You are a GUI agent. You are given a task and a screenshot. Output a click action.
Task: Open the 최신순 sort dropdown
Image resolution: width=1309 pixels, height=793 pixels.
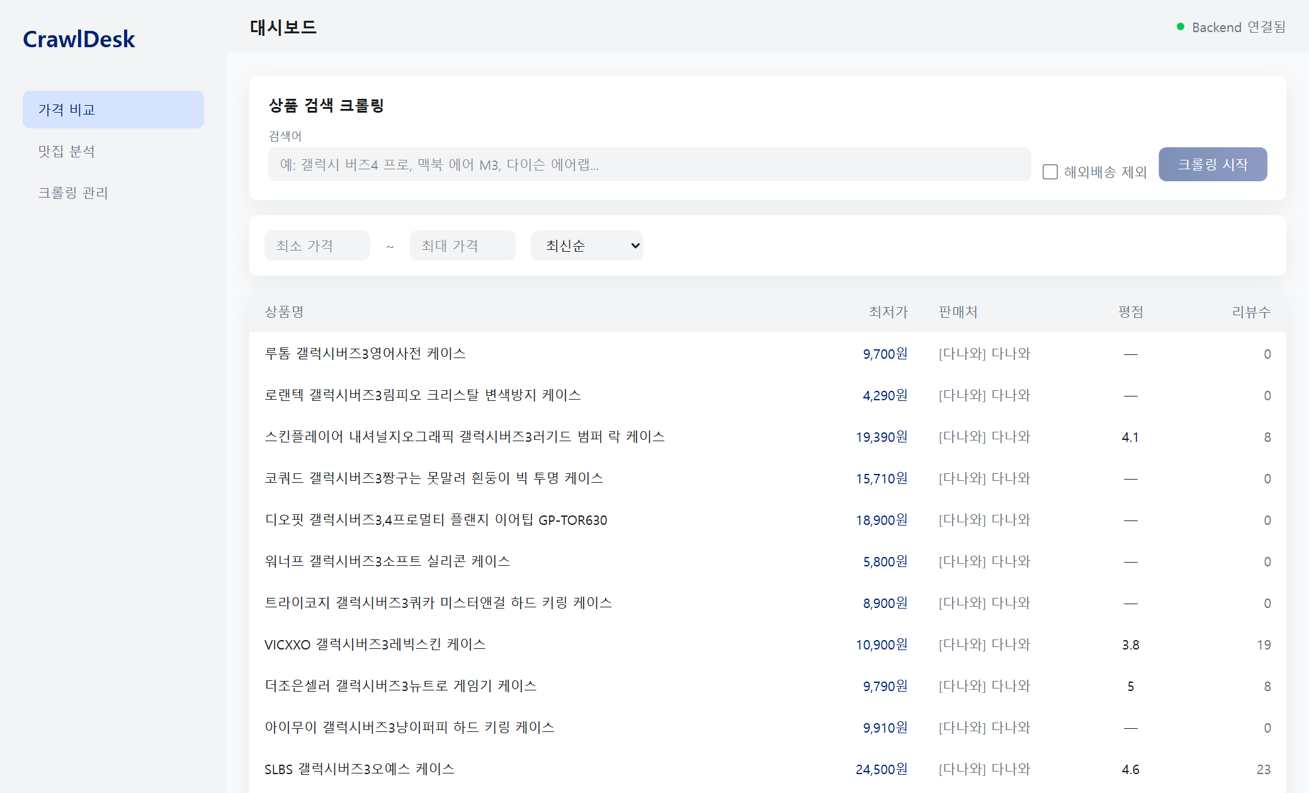pyautogui.click(x=587, y=245)
